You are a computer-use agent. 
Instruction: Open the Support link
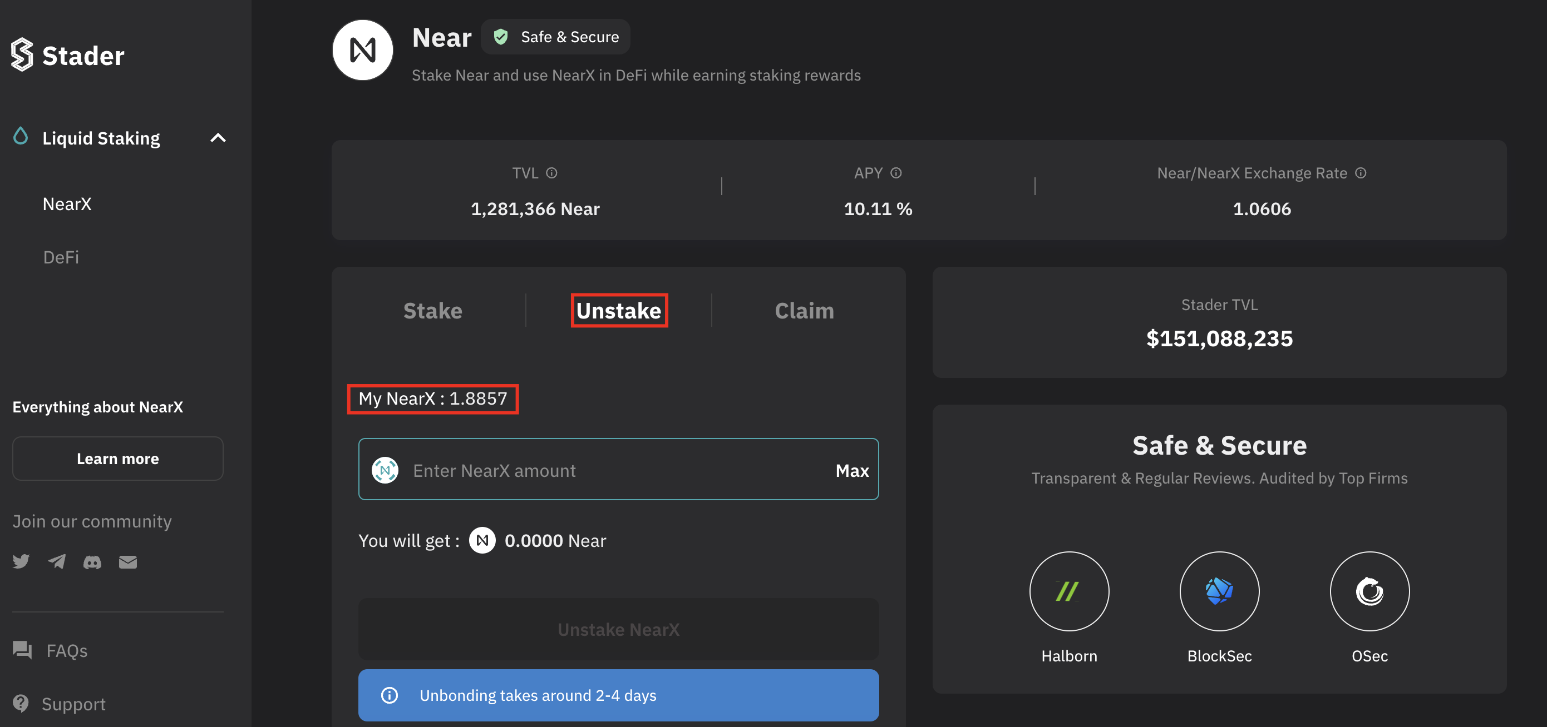tap(73, 704)
